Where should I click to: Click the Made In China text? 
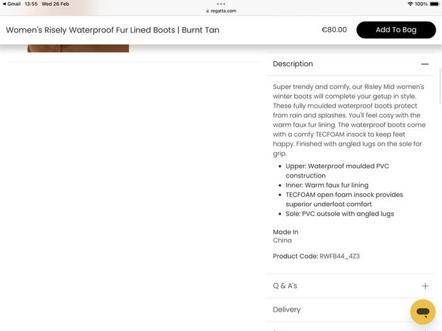[285, 236]
